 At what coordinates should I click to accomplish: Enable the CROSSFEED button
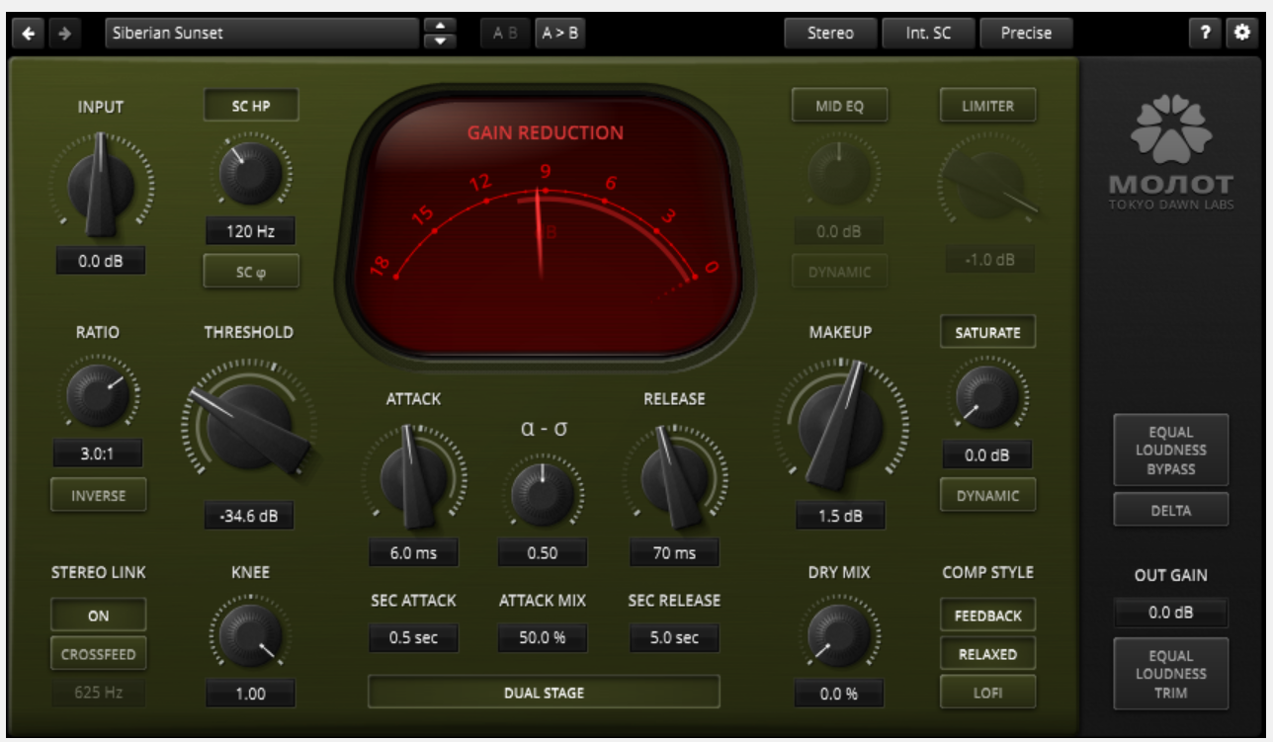[99, 654]
